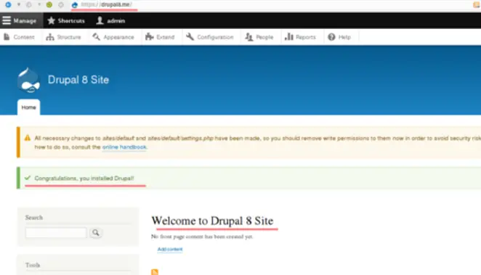Click the Welcome to Drupal 8 Site heading
The image size is (481, 275).
212,221
